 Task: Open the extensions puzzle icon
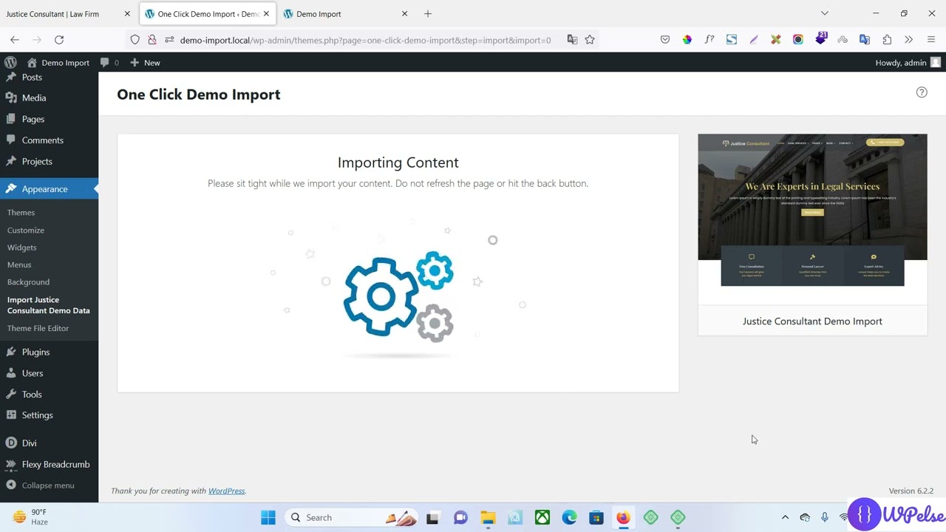887,40
